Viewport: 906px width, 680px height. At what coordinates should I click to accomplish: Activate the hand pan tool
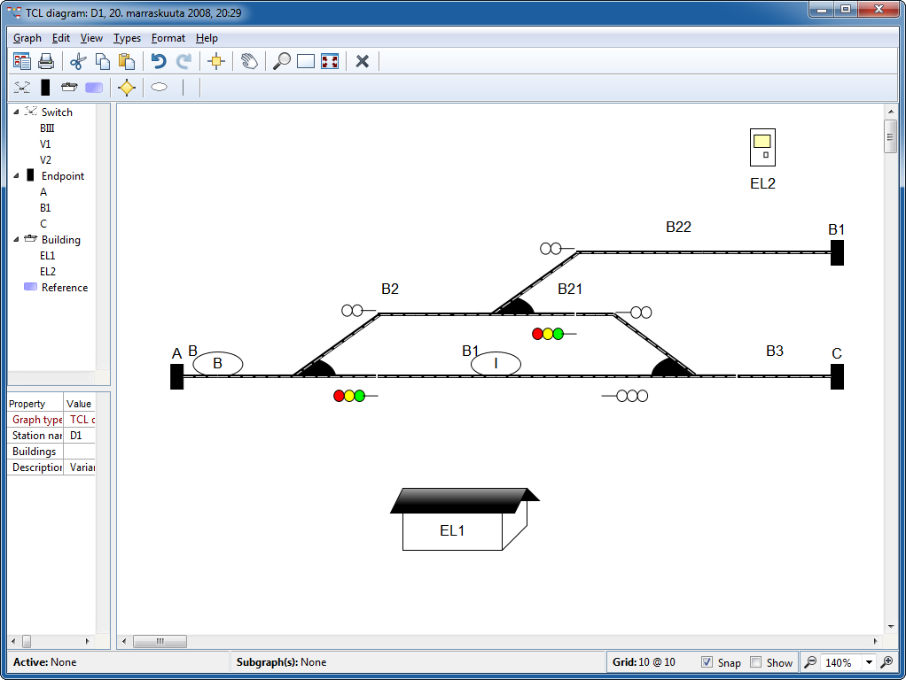tap(249, 61)
